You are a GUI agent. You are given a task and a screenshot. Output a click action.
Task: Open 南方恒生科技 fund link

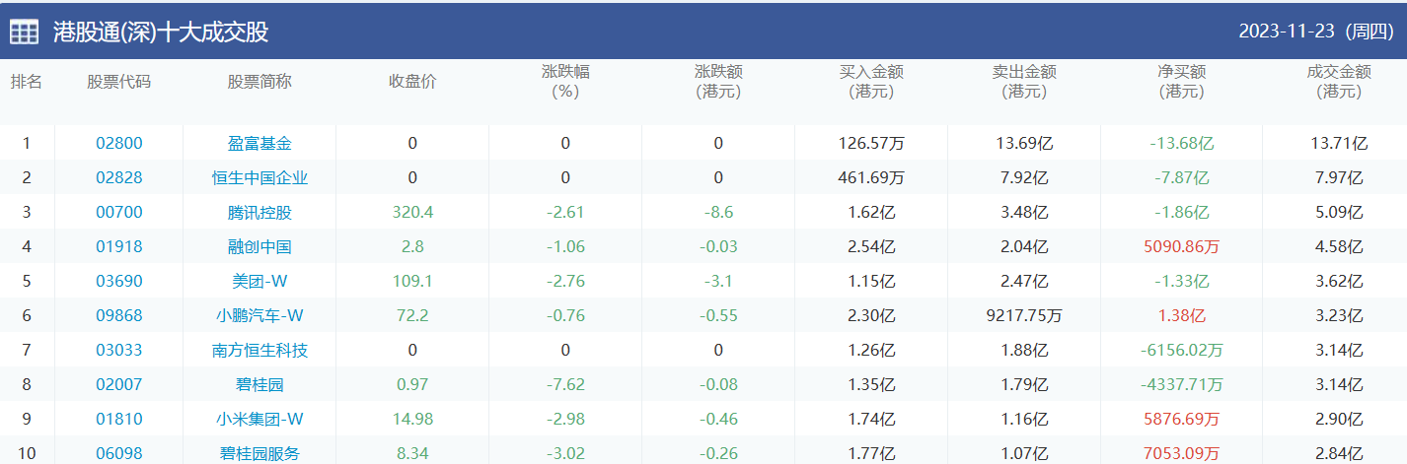[259, 350]
